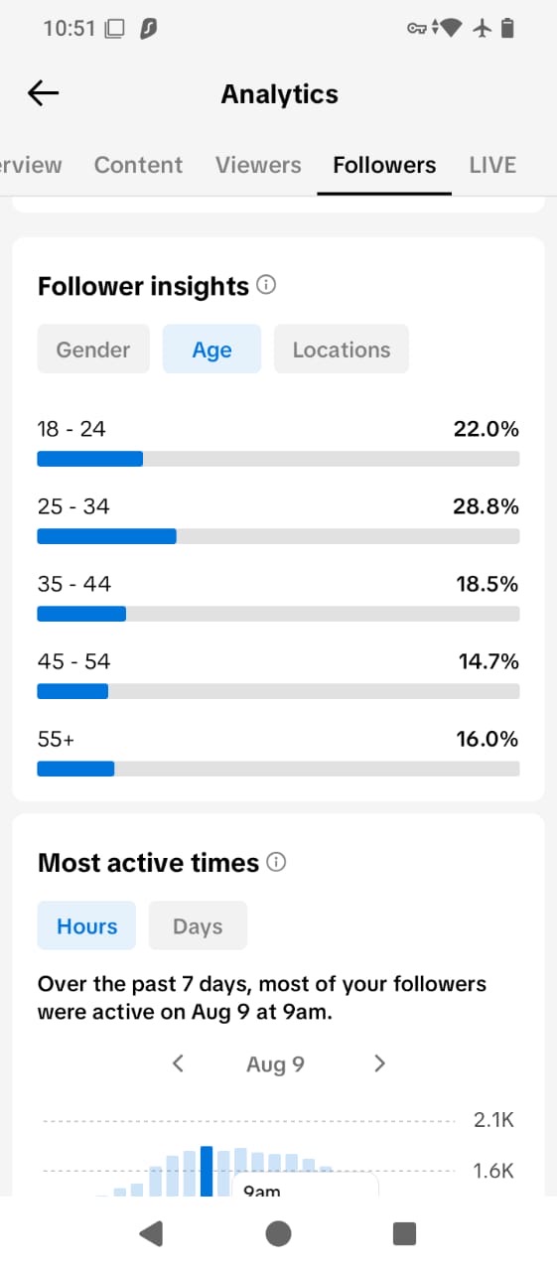Switch to the Viewers tab
The width and height of the screenshot is (557, 1271).
coord(258,165)
